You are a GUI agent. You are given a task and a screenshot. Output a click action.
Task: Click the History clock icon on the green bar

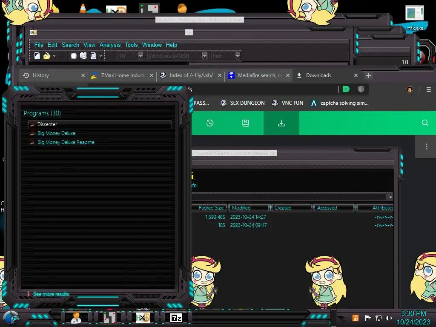pyautogui.click(x=210, y=123)
